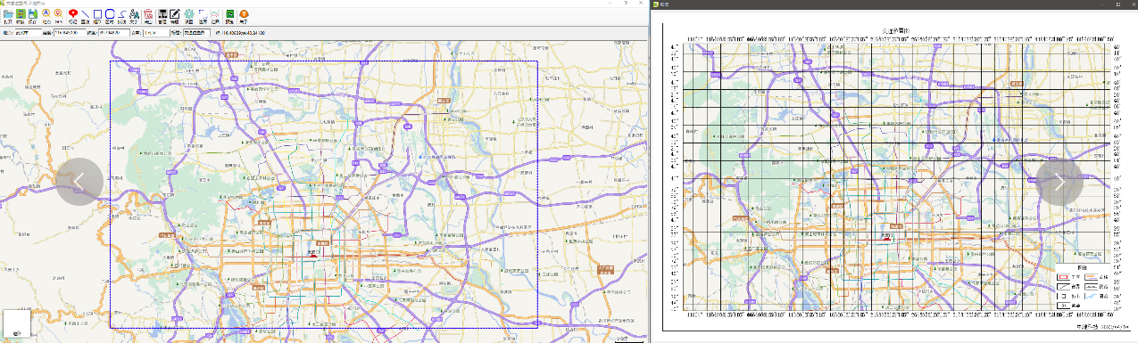Select the rounded region selection tool
Image resolution: width=1138 pixels, height=343 pixels.
pos(110,14)
